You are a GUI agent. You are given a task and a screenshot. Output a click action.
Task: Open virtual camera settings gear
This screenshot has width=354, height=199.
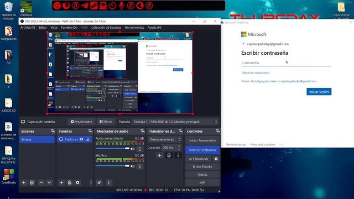(216, 159)
